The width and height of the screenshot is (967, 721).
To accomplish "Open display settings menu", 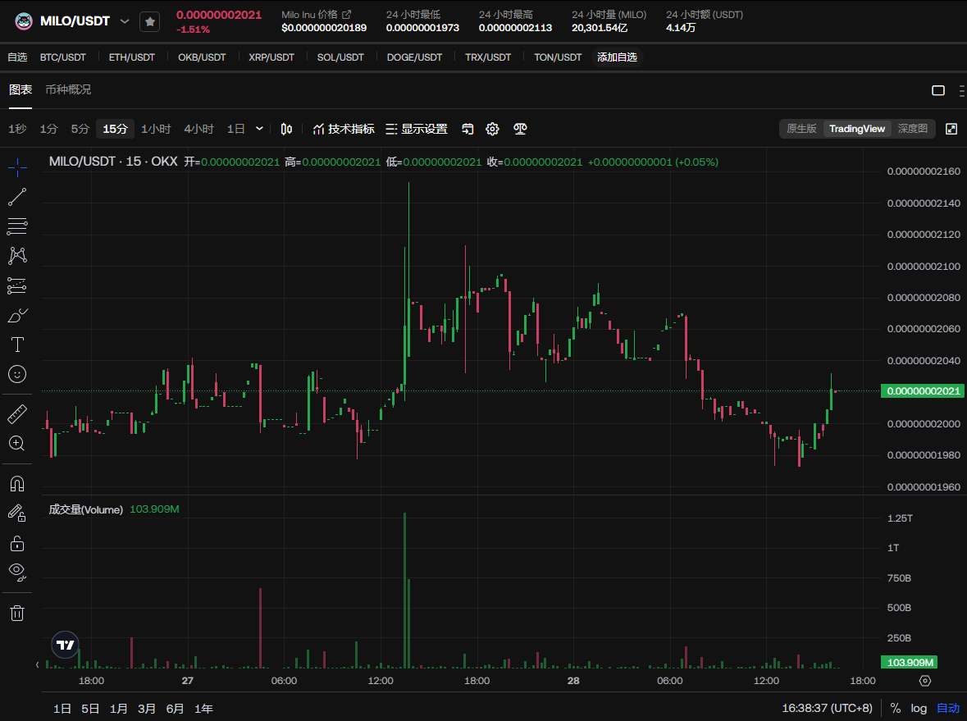I will (x=417, y=129).
